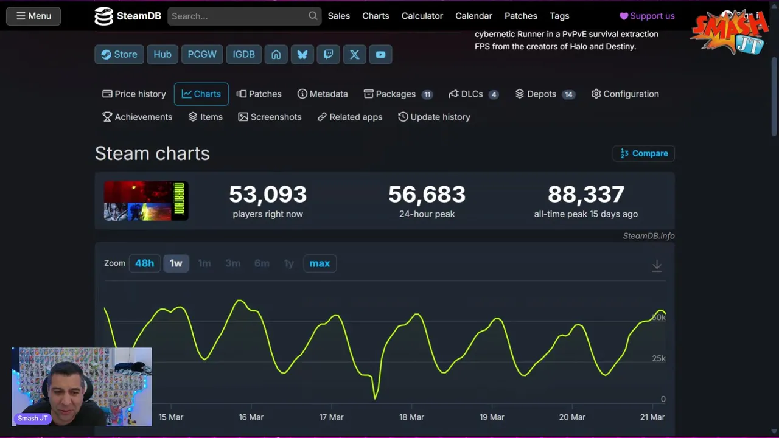
Task: Open the Calculator page
Action: coord(422,16)
